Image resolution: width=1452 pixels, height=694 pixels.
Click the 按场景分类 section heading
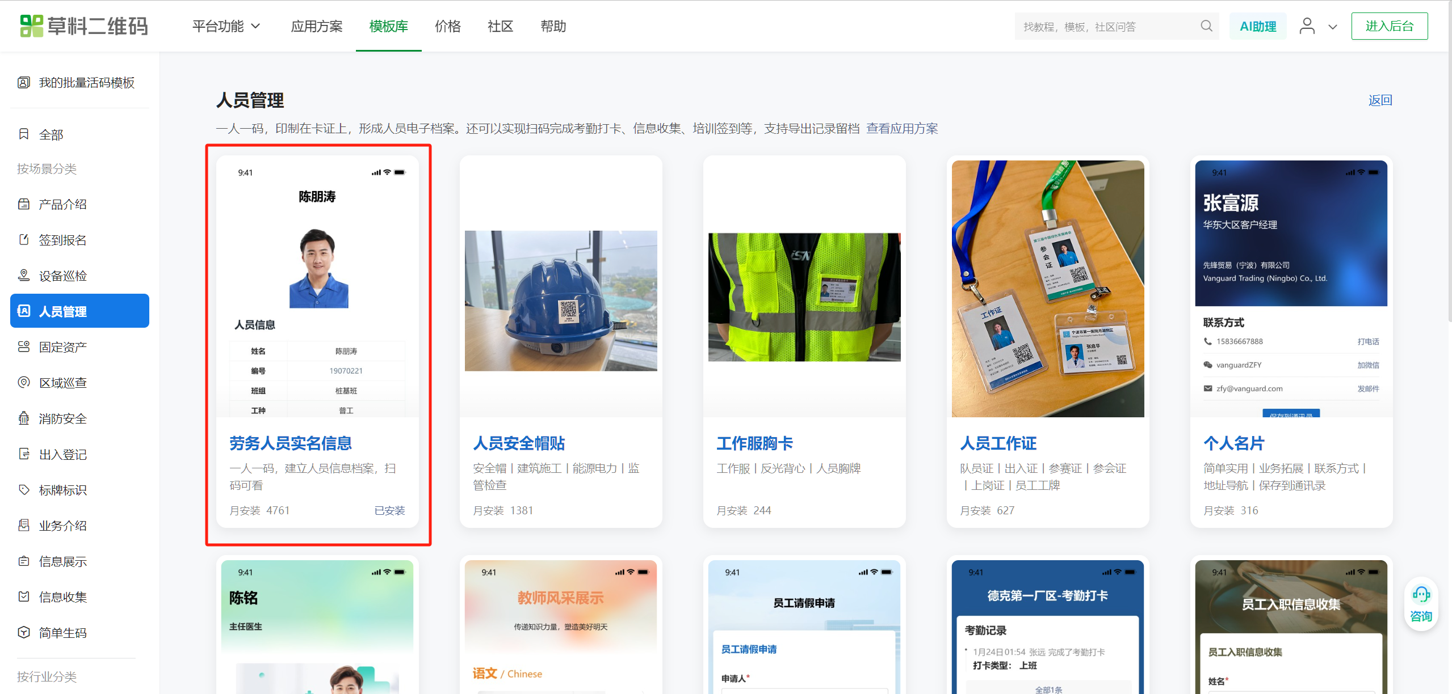47,168
